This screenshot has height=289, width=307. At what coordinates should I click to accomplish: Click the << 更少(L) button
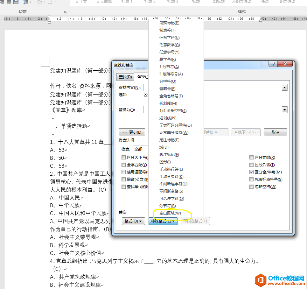click(x=132, y=132)
